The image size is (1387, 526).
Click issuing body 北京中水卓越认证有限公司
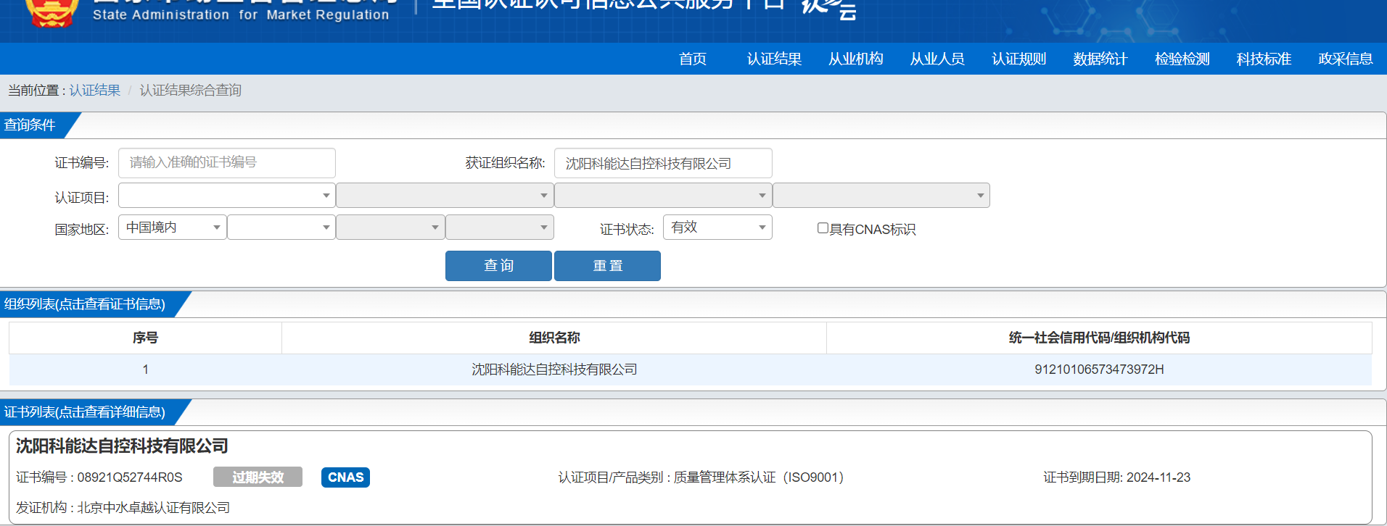[154, 508]
